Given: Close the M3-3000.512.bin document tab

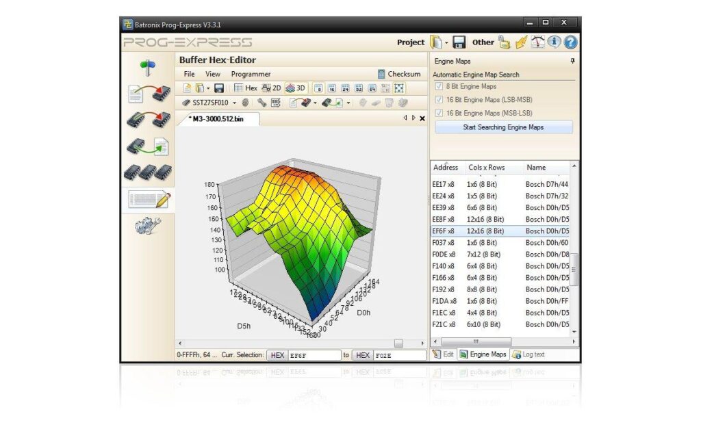Looking at the screenshot, I should click(422, 118).
